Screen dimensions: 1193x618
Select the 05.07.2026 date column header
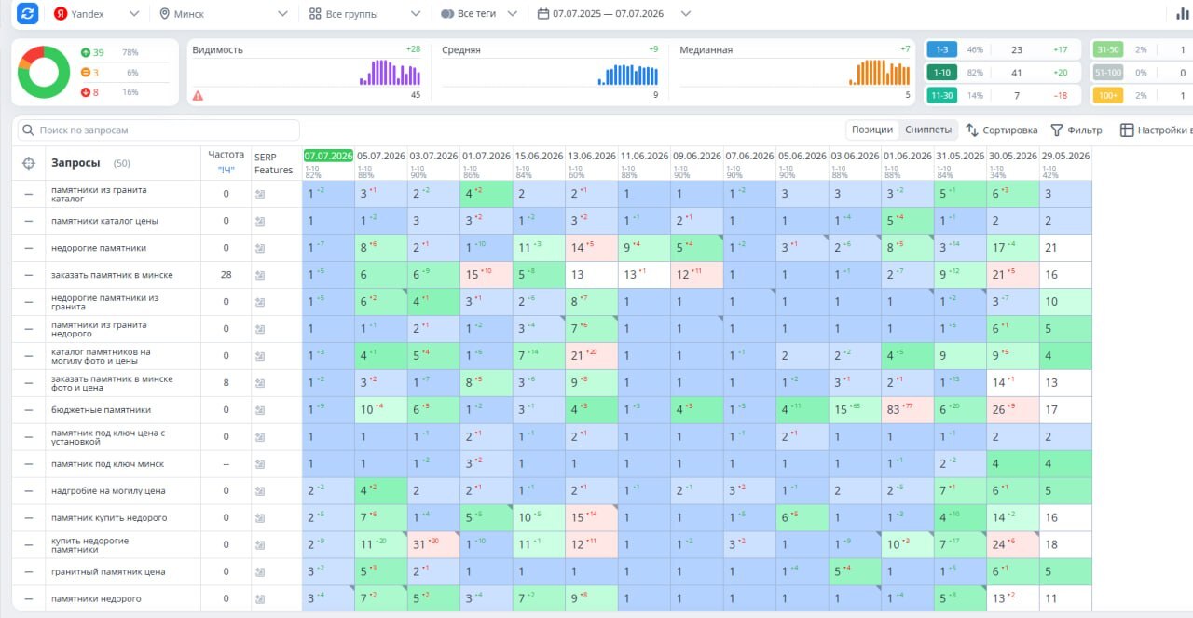[381, 156]
